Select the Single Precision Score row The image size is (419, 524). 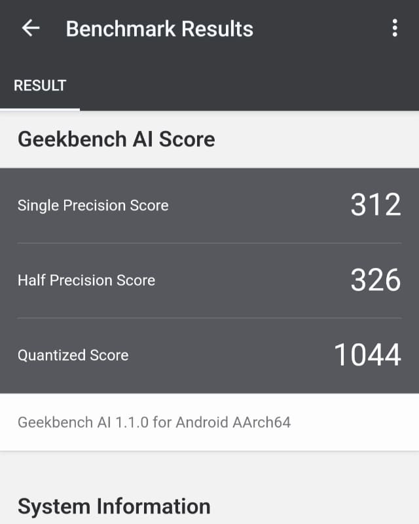tap(209, 205)
